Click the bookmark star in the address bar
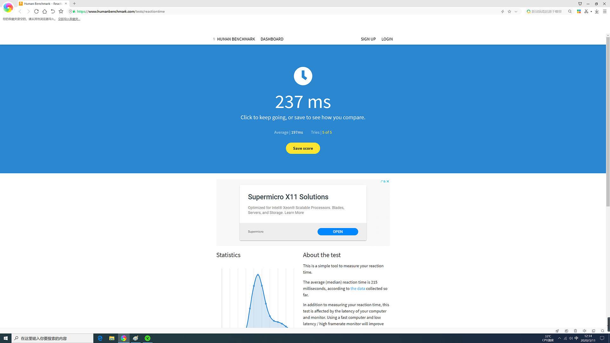The image size is (610, 343). (x=509, y=11)
